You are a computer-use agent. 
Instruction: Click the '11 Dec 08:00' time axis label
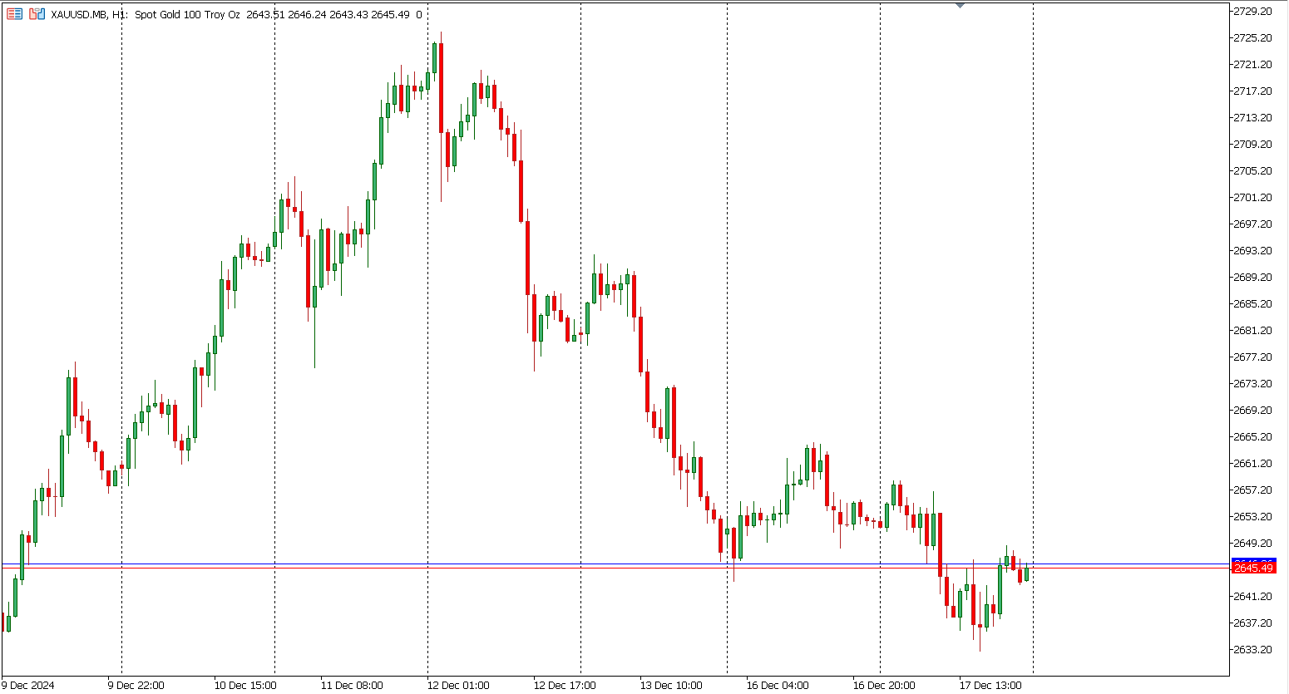[x=352, y=686]
